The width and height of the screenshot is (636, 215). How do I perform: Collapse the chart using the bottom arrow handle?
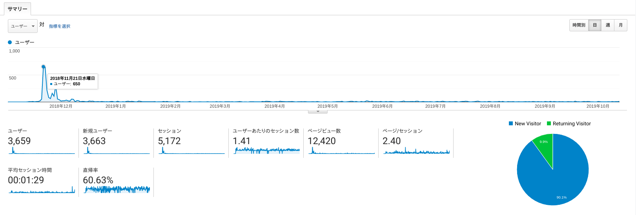coord(318,112)
